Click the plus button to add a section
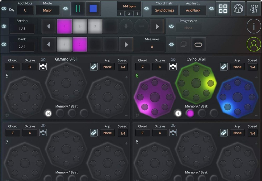Screen dimensions: 262x181 coord(126,26)
